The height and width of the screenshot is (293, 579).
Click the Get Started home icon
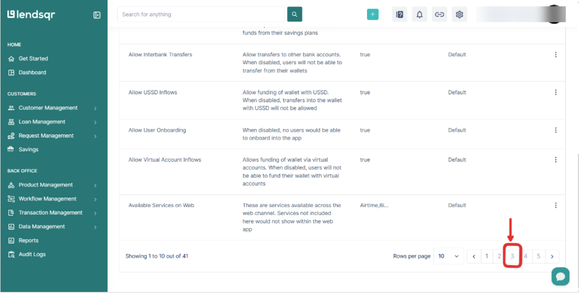tap(11, 59)
